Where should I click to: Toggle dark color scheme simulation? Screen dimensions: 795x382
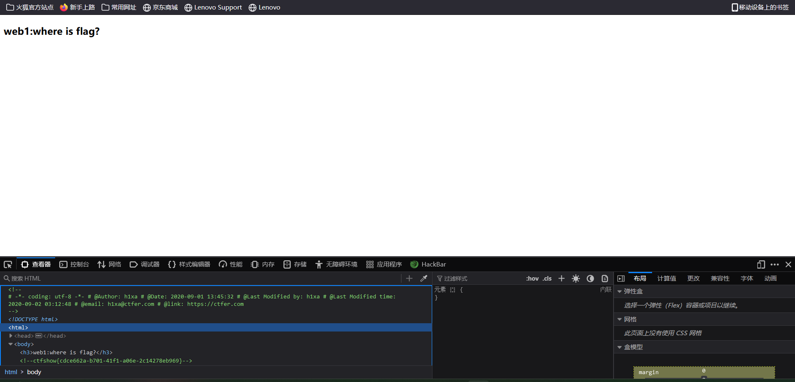click(590, 279)
